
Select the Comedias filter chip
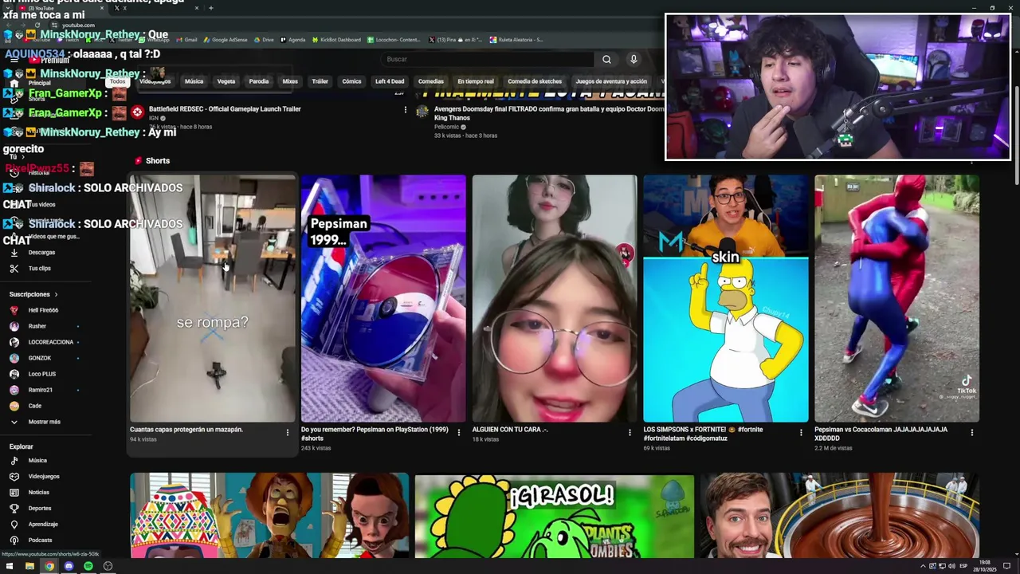pyautogui.click(x=431, y=81)
